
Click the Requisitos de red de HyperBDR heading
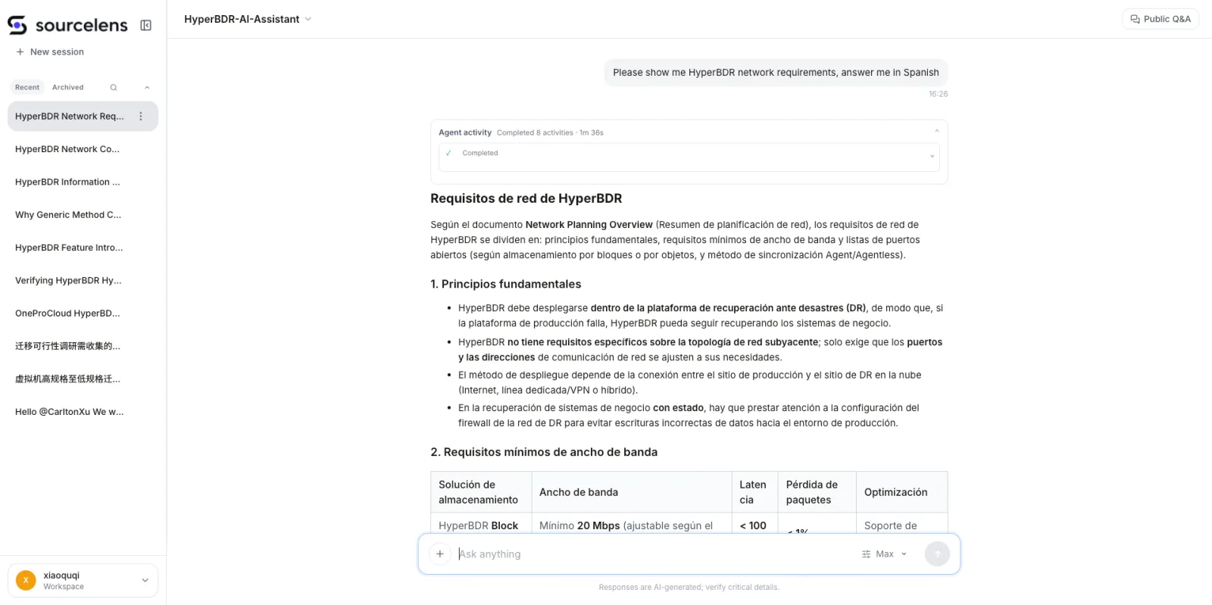[526, 199]
